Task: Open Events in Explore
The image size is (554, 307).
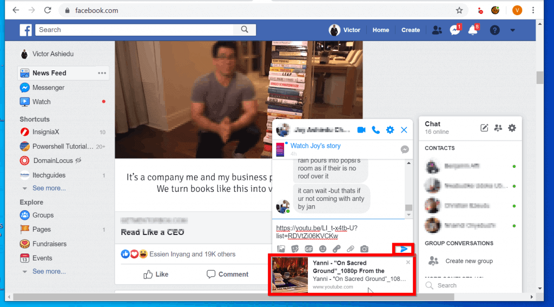Action: tap(36, 258)
